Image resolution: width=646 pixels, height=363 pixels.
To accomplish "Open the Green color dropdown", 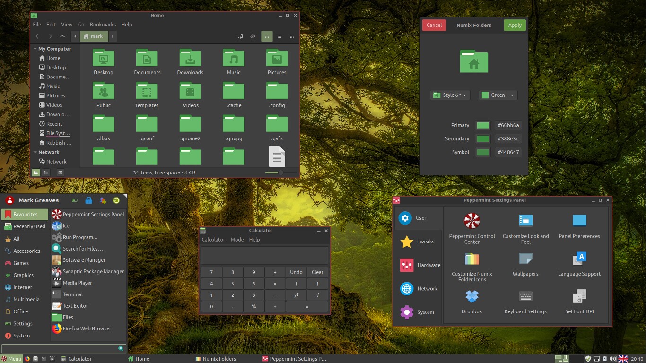I will tap(498, 95).
